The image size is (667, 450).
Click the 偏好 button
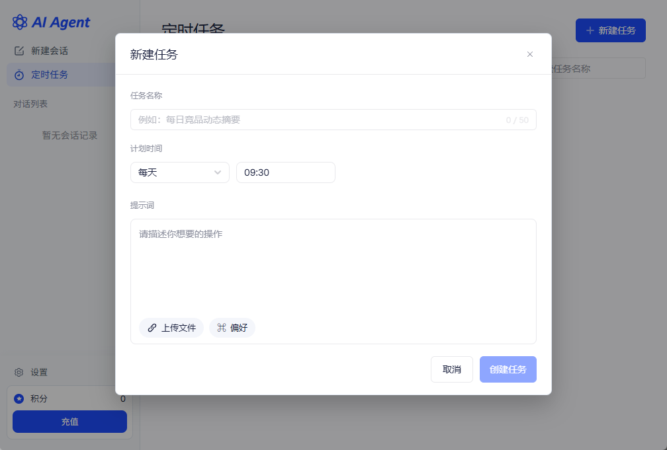coord(232,328)
